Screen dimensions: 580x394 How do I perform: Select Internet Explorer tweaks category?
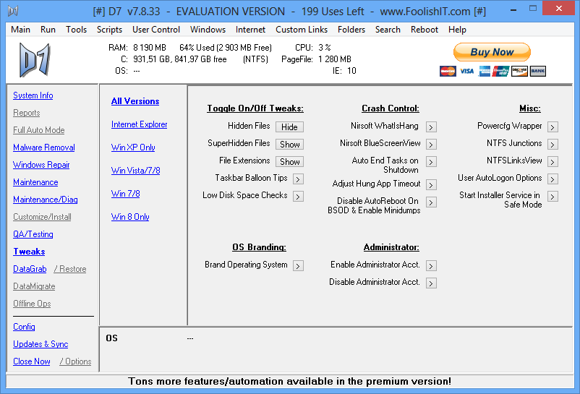[x=139, y=124]
